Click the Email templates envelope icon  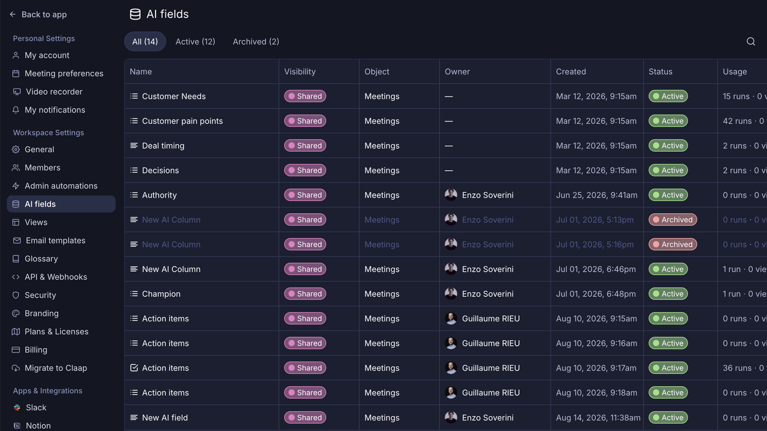[16, 240]
